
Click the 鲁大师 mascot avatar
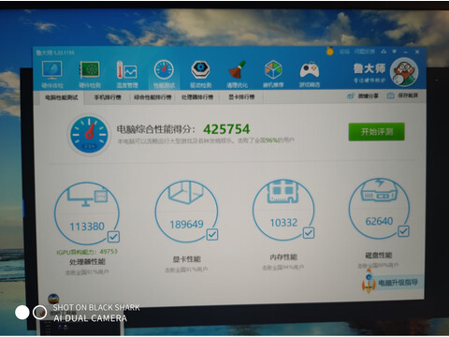tap(404, 72)
